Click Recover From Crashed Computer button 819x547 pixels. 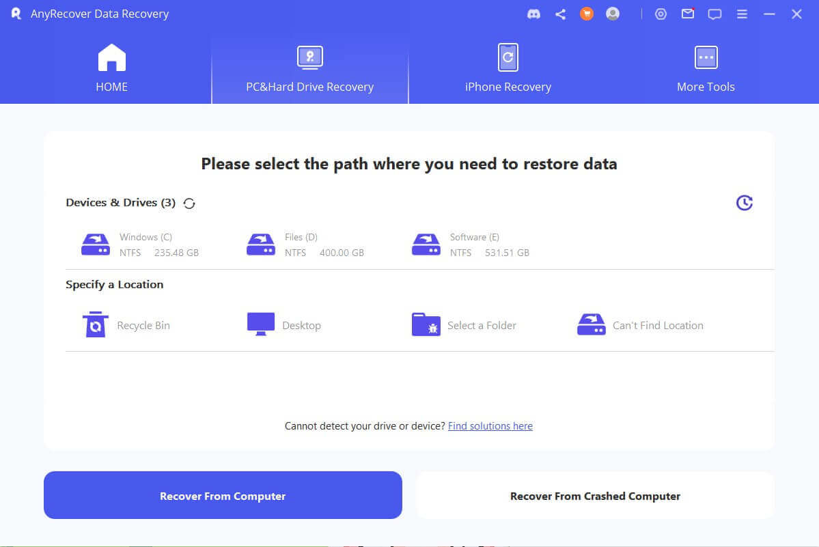tap(594, 496)
